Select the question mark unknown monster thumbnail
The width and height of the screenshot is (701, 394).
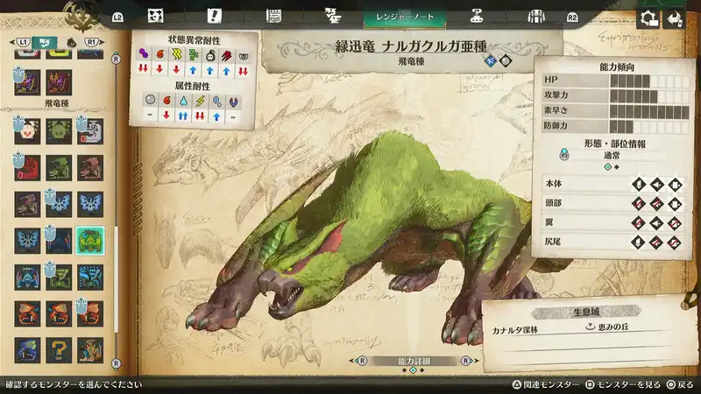click(59, 350)
